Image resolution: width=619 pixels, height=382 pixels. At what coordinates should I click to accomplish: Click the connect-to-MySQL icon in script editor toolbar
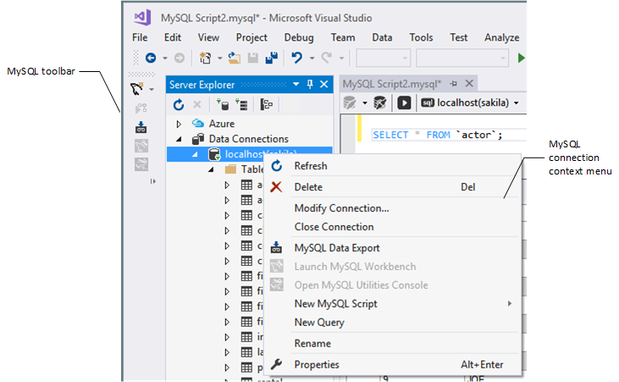click(x=350, y=102)
